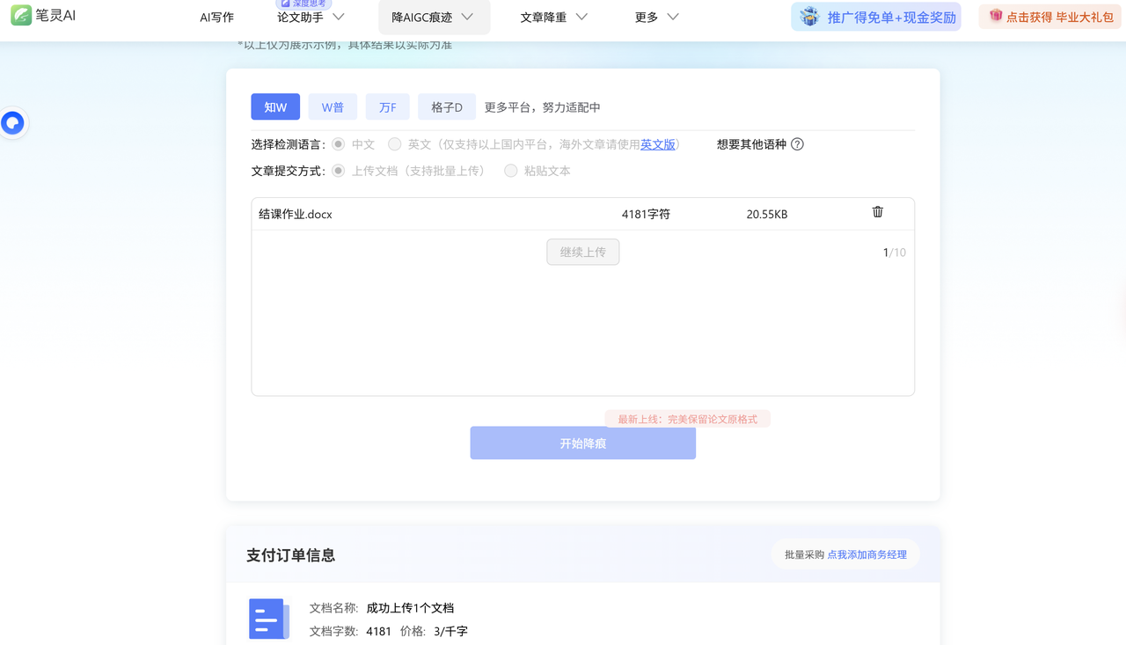The image size is (1126, 645).
Task: Select the 英文 radio button
Action: [x=394, y=144]
